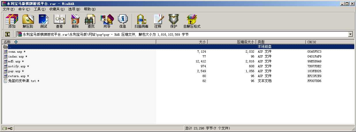Image resolution: width=356 pixels, height=132 pixels.
Task: Go up one folder level button
Action: 7,34
